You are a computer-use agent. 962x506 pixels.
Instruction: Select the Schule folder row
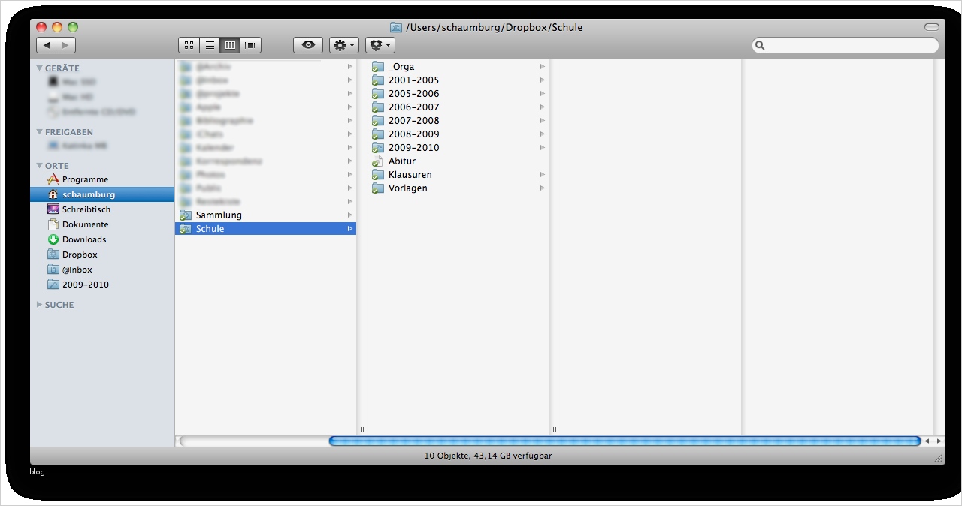pyautogui.click(x=265, y=229)
